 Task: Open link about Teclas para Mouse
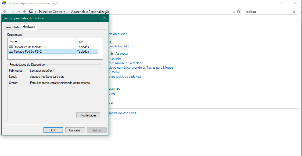pyautogui.click(x=141, y=68)
